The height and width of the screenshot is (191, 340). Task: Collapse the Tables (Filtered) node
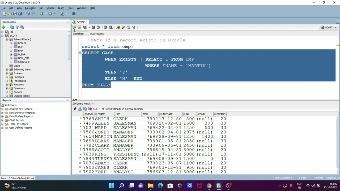tap(7, 39)
